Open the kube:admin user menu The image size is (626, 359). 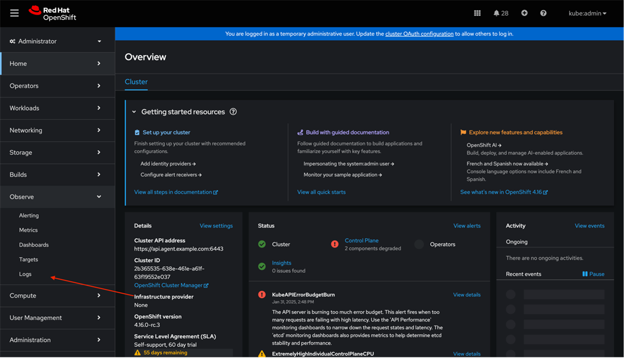[x=587, y=13]
